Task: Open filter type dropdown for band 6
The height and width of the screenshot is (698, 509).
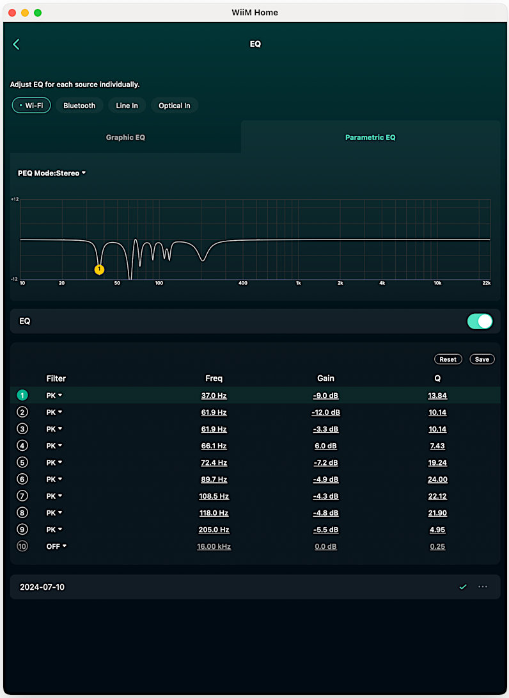Action: (54, 479)
